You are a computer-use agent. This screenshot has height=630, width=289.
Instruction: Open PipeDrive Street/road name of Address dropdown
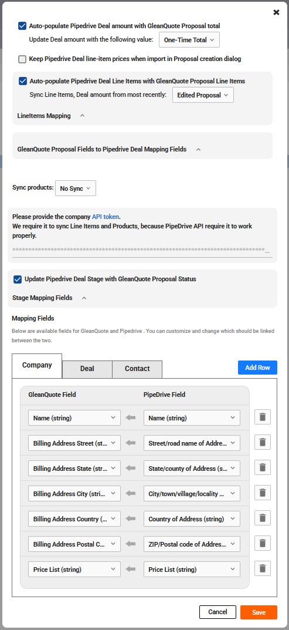pyautogui.click(x=192, y=443)
